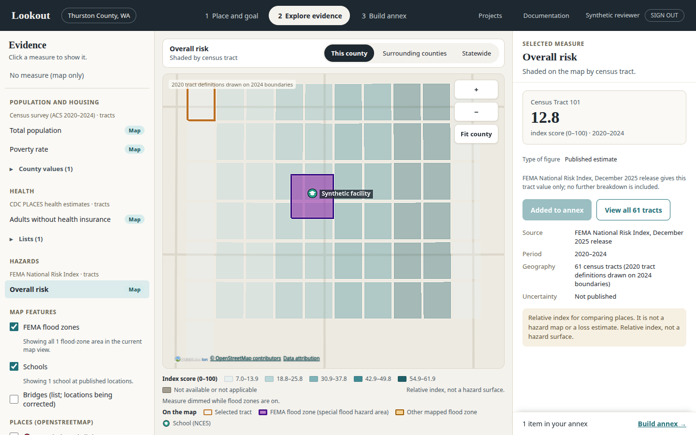
Task: Click the 12.8 index score value
Action: [x=545, y=117]
